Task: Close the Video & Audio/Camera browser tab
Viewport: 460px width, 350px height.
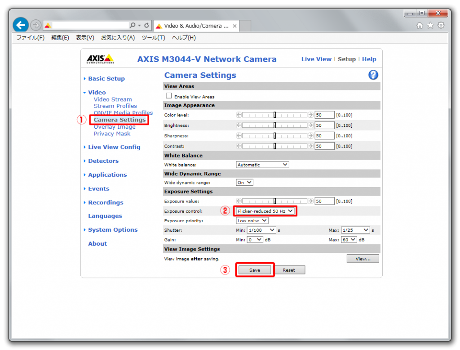Action: tap(234, 26)
